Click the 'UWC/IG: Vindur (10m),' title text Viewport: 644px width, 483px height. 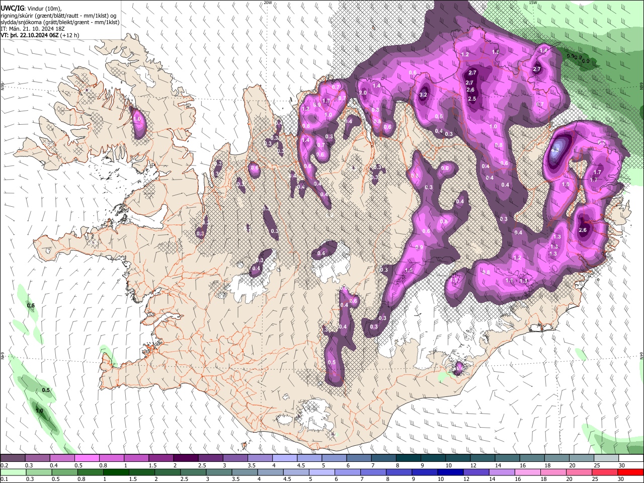[31, 9]
